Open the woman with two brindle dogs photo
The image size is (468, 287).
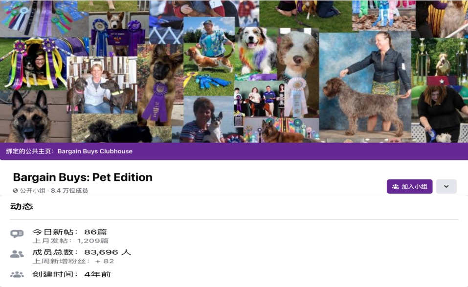[102, 85]
